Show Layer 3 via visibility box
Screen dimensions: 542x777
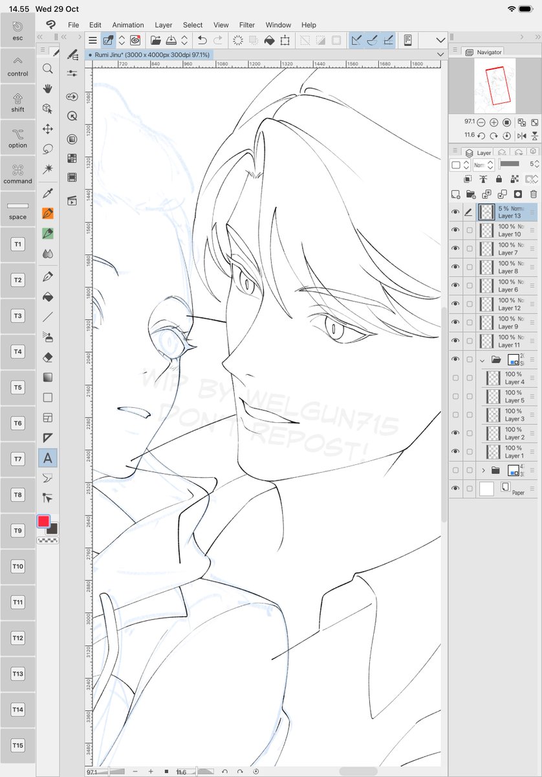pyautogui.click(x=455, y=414)
